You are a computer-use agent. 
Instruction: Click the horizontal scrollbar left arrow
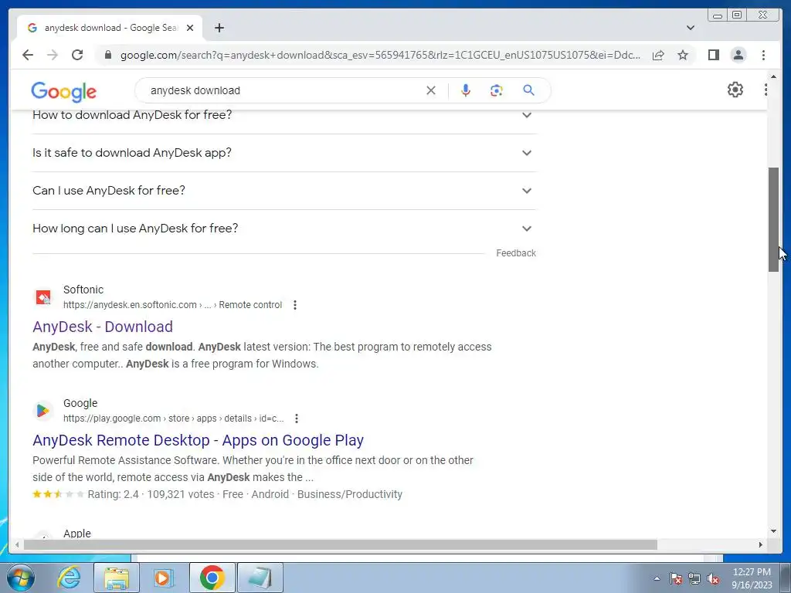point(17,544)
